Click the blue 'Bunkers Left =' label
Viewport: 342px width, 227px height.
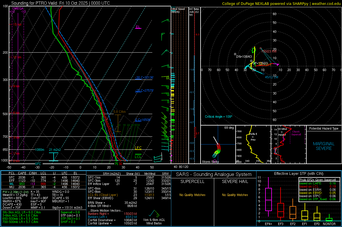(x=97, y=217)
